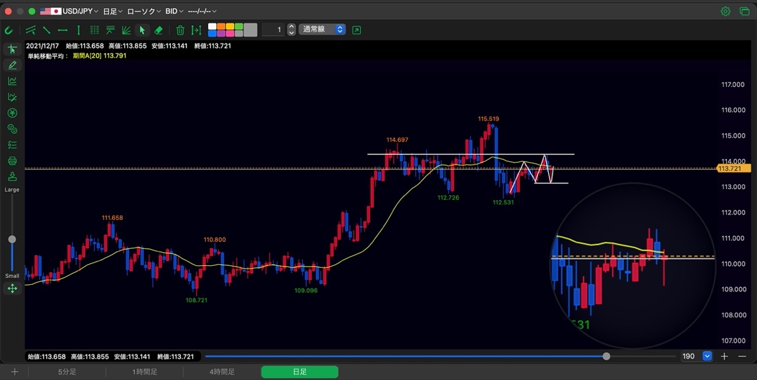Click the checklist icon in sidebar

pyautogui.click(x=12, y=145)
